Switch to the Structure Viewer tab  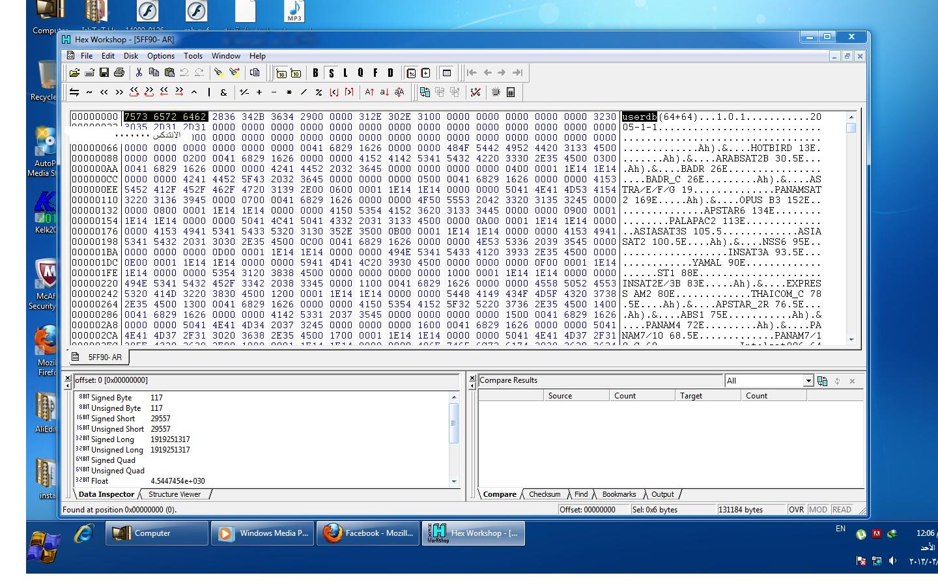pyautogui.click(x=175, y=494)
